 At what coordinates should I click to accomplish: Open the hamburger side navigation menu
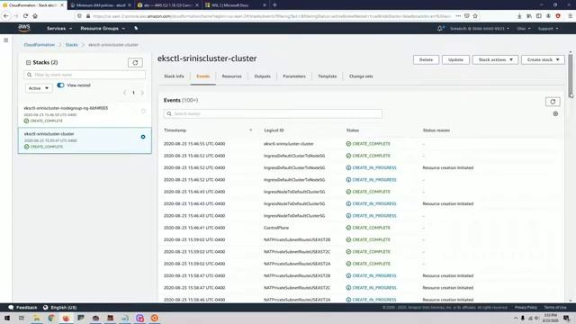point(6,40)
